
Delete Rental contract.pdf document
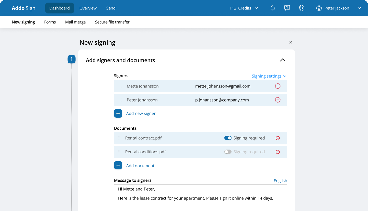point(278,138)
